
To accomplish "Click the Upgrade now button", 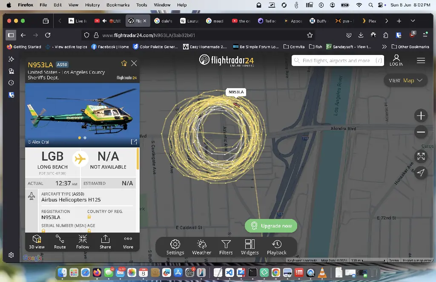I will click(271, 226).
